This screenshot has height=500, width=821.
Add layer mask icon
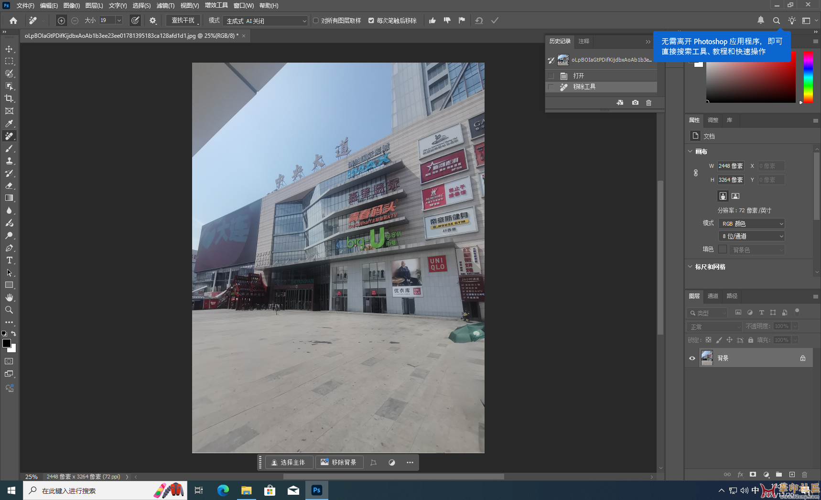tap(753, 474)
